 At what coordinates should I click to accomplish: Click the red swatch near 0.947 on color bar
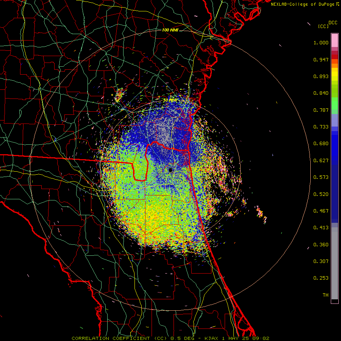point(335,57)
